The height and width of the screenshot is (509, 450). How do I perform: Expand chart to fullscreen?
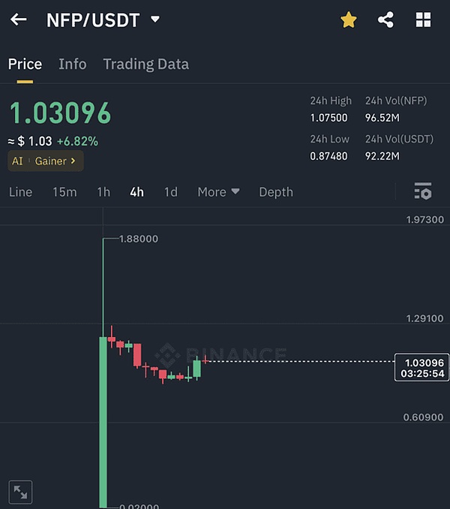point(20,492)
